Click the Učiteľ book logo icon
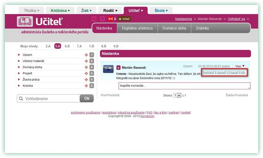 click(x=25, y=22)
